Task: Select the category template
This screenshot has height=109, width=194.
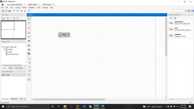Action: 180,35
